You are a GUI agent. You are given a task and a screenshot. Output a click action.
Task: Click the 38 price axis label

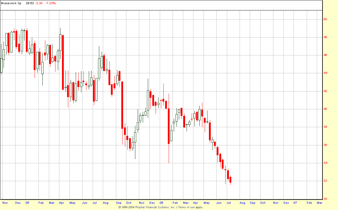(x=325, y=127)
